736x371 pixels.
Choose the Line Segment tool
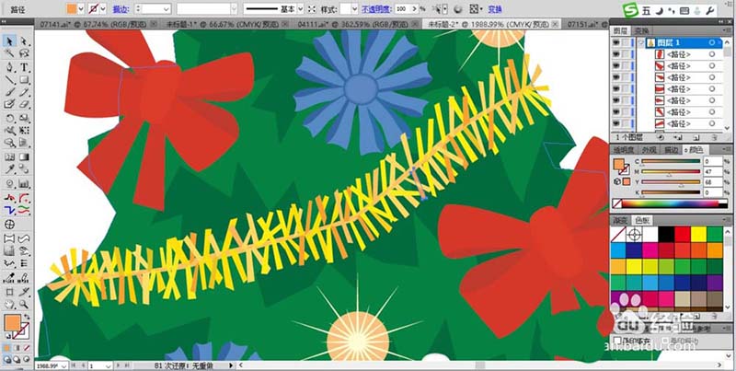click(10, 80)
